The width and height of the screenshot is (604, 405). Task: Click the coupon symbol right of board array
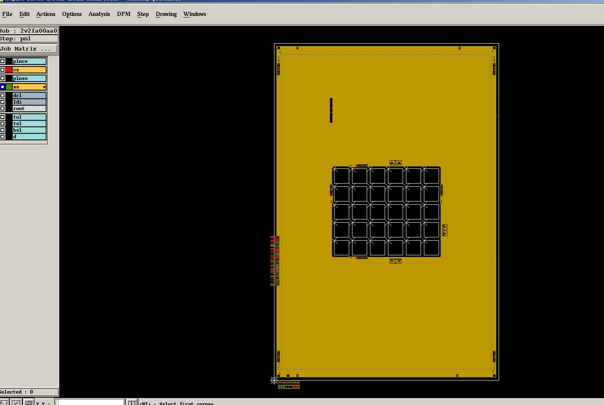[445, 230]
